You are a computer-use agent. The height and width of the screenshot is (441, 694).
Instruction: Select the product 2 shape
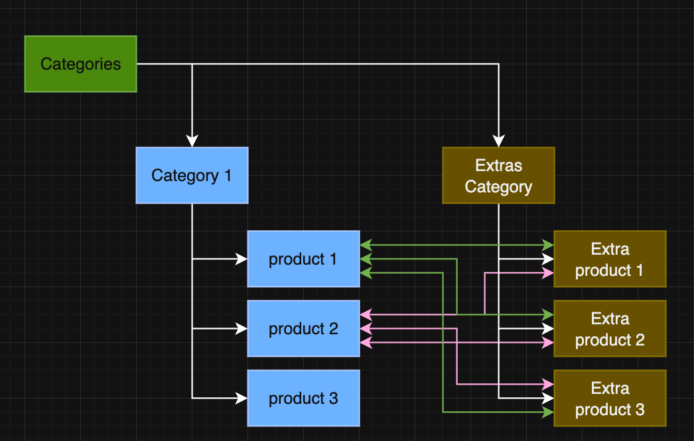(x=303, y=328)
